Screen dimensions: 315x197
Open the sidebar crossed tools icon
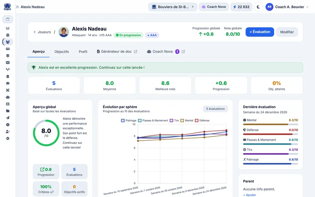tap(7, 90)
